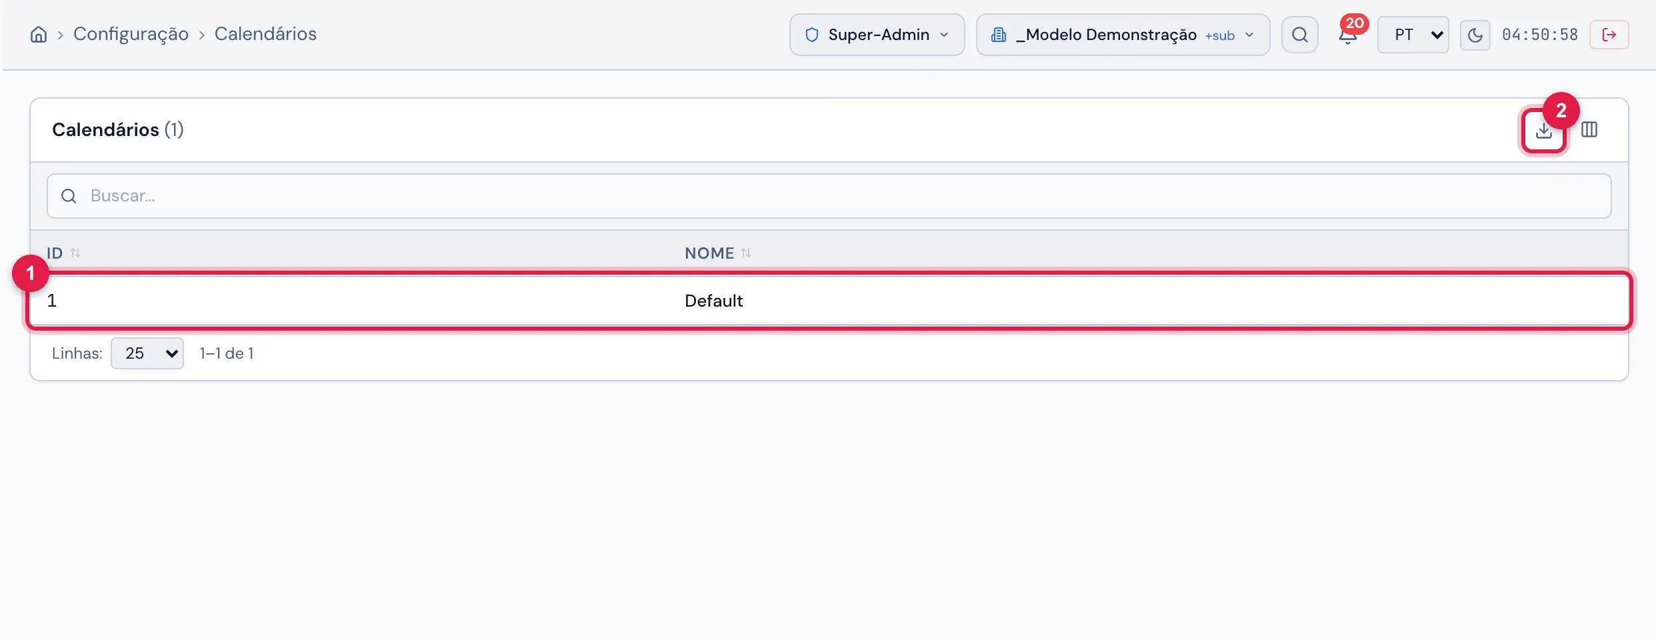Log out using the red exit icon
1656x640 pixels.
1609,35
